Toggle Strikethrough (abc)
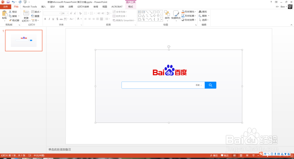294x159 pixels. click(61, 19)
